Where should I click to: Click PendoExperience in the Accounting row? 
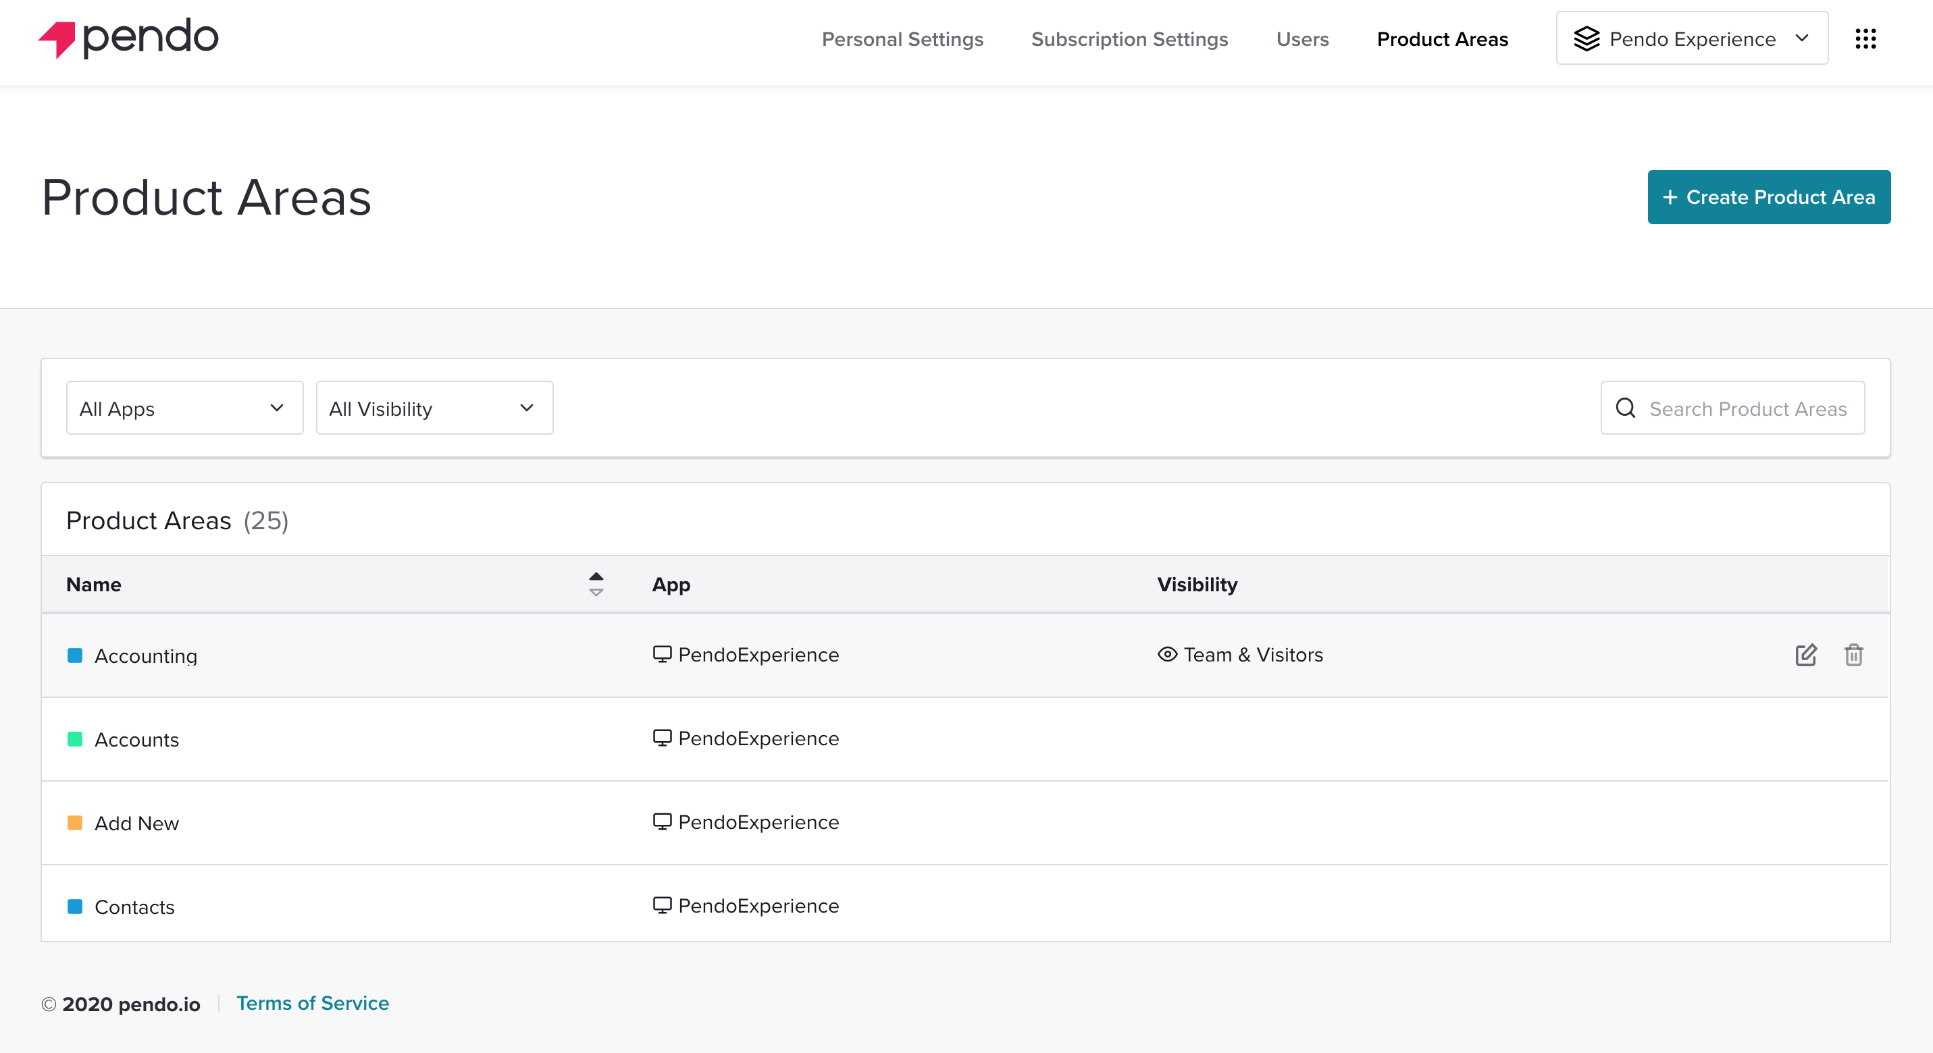coord(758,654)
